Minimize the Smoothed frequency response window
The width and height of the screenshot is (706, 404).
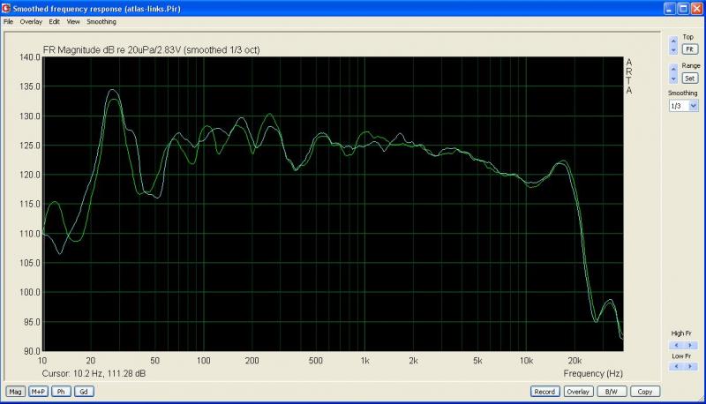(670, 8)
